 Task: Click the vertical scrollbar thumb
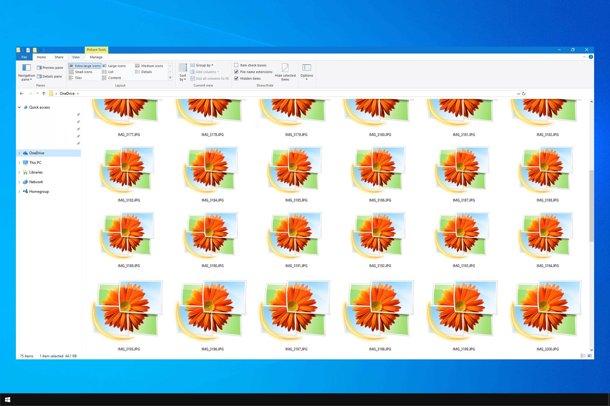[591, 206]
